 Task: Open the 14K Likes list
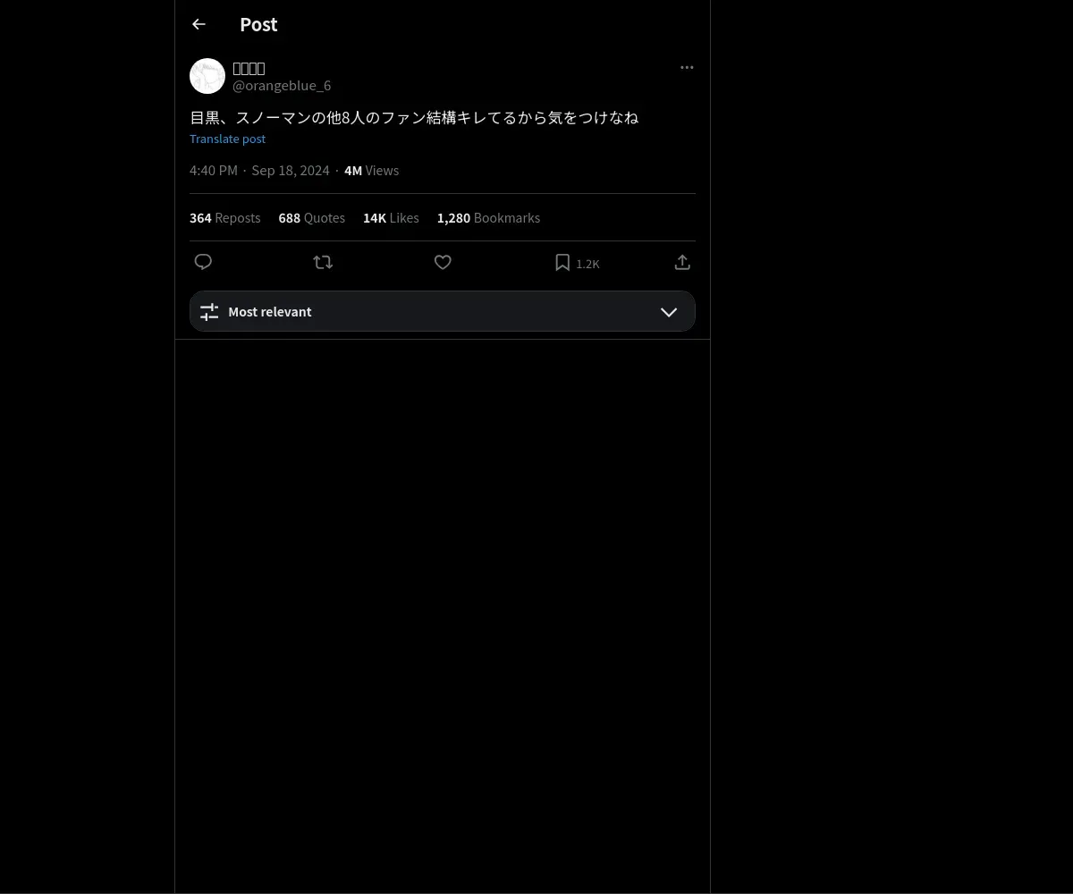[x=391, y=218]
